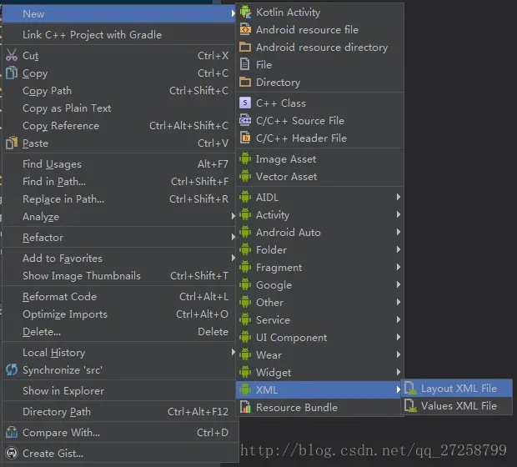Click the Android resource file icon
Screen dimensions: 517x467
tap(245, 30)
